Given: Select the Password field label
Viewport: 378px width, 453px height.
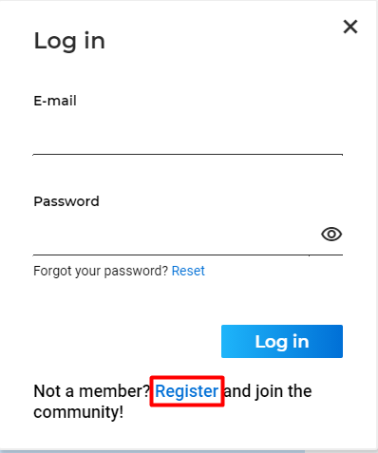Looking at the screenshot, I should click(66, 201).
